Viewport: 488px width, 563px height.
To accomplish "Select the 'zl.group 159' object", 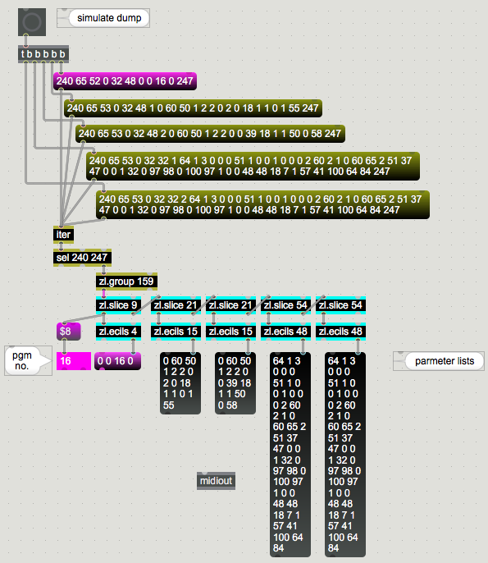I will (x=126, y=281).
